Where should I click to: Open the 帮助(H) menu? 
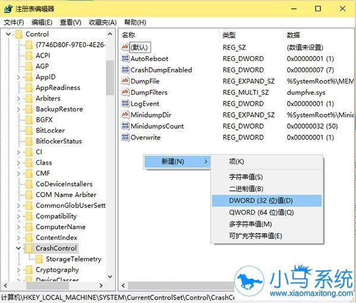135,23
